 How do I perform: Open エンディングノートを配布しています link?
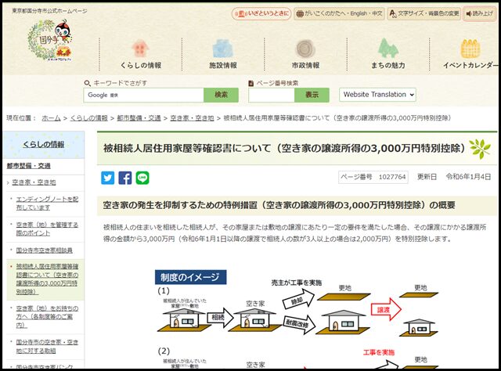click(47, 204)
